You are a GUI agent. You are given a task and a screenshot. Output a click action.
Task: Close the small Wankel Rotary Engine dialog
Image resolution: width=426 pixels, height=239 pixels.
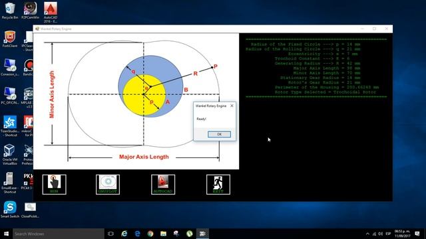(x=232, y=106)
